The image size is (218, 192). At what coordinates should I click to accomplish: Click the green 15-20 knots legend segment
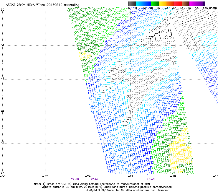155,4
